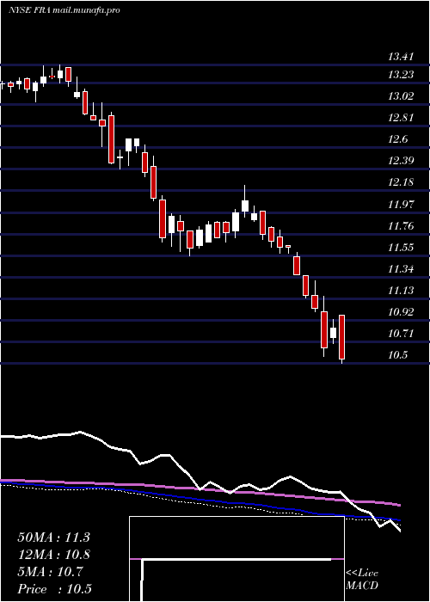The height and width of the screenshot is (602, 430).
Task: Click the 13.41 price axis label
Action: [x=401, y=58]
